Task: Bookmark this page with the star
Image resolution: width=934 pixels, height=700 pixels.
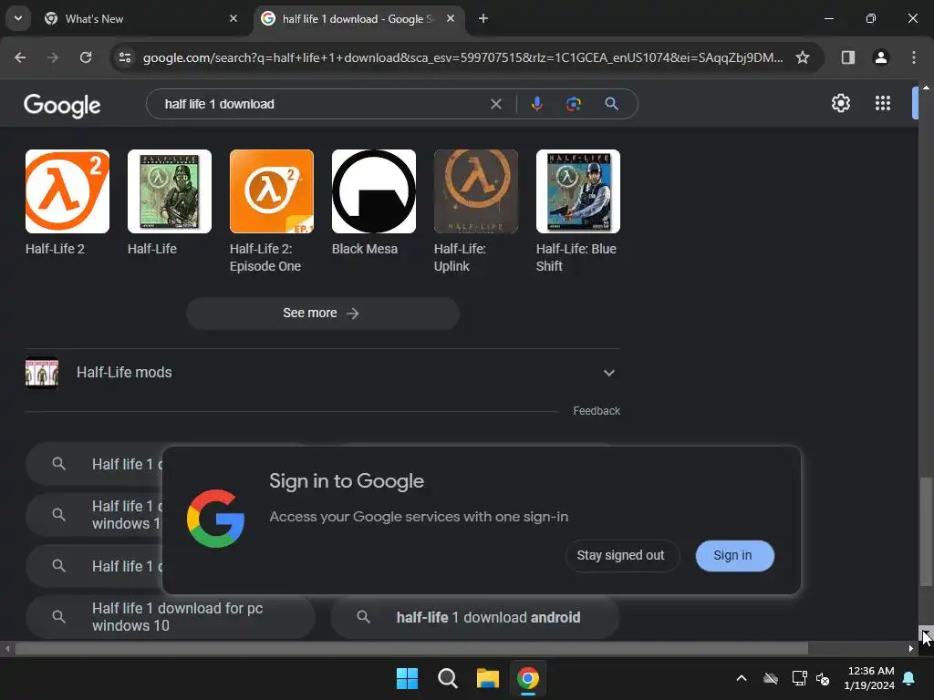Action: click(x=803, y=57)
